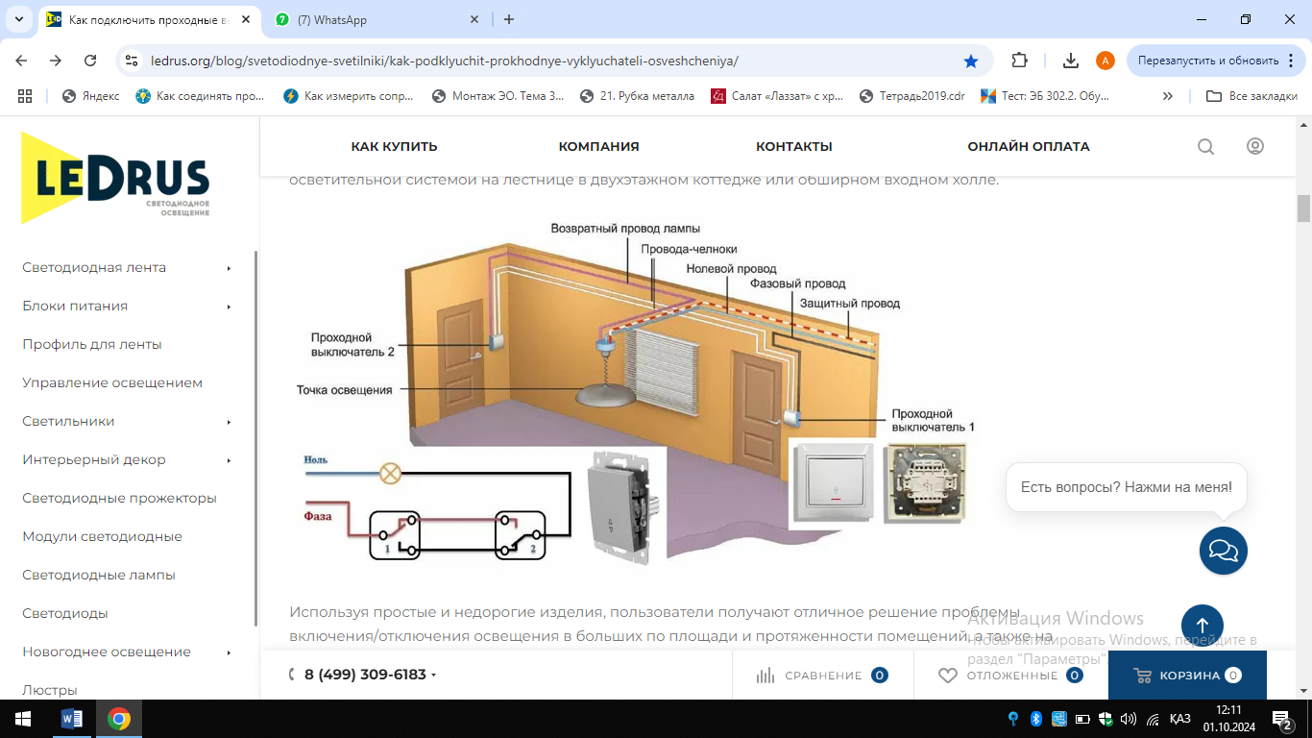Viewport: 1312px width, 738px height.
Task: Click the scroll-to-top arrow button
Action: tap(1203, 626)
